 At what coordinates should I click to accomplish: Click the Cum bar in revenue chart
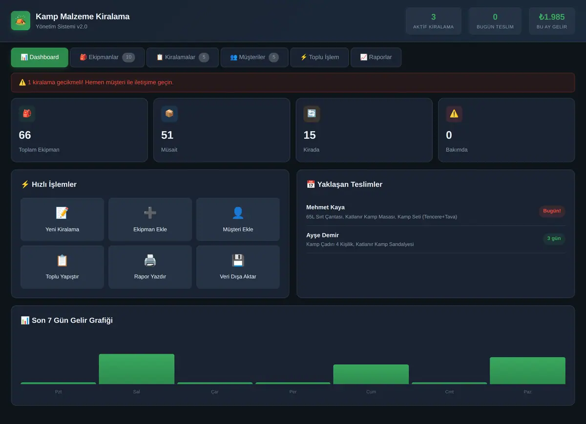point(371,374)
